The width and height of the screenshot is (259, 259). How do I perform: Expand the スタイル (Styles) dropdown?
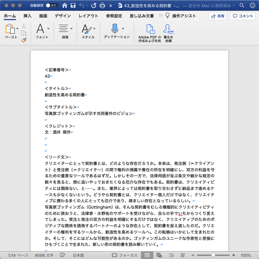[x=95, y=29]
